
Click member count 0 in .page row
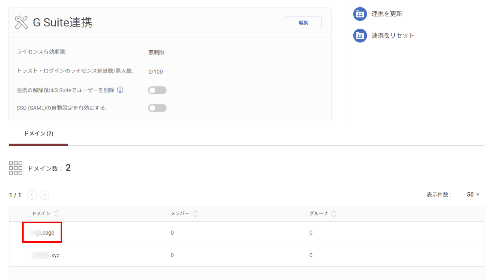(x=172, y=233)
